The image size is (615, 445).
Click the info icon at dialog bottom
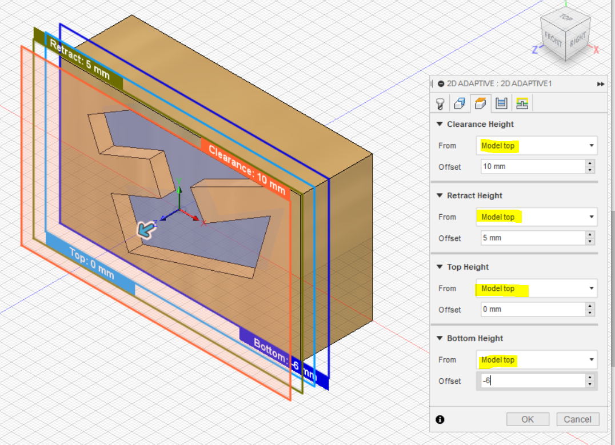(x=440, y=419)
